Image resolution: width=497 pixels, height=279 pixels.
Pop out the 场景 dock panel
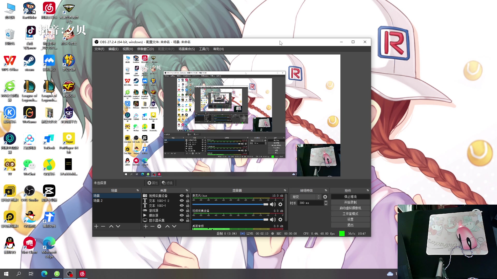tap(138, 190)
